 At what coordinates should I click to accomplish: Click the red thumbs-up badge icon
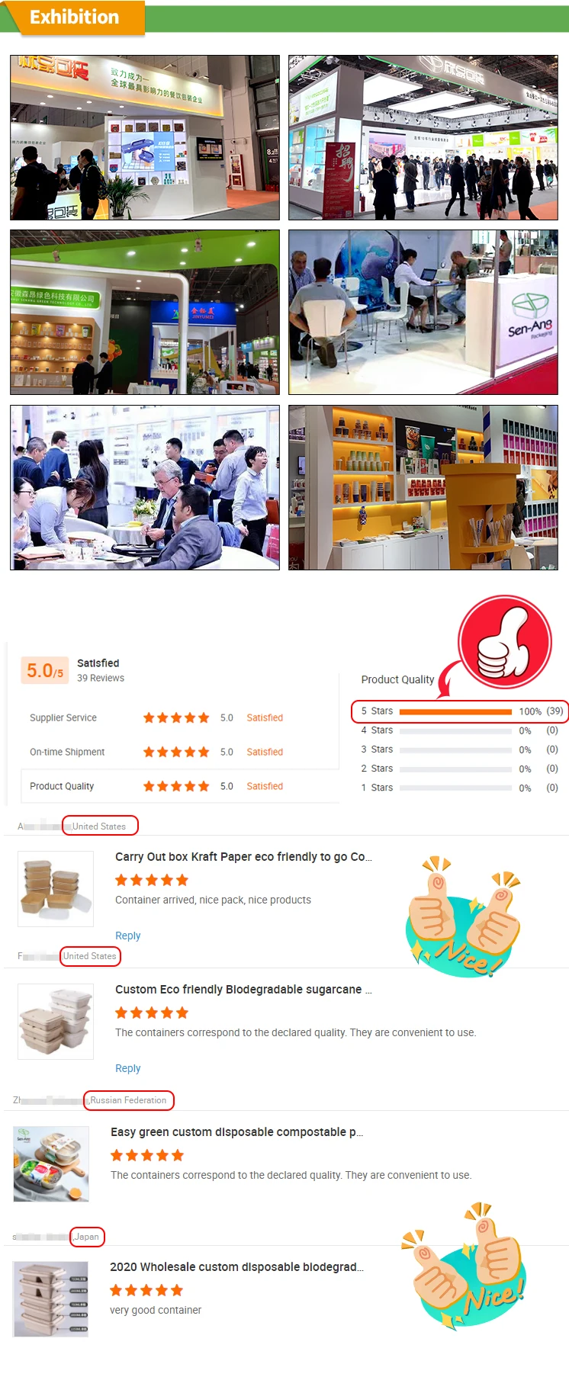pos(504,642)
